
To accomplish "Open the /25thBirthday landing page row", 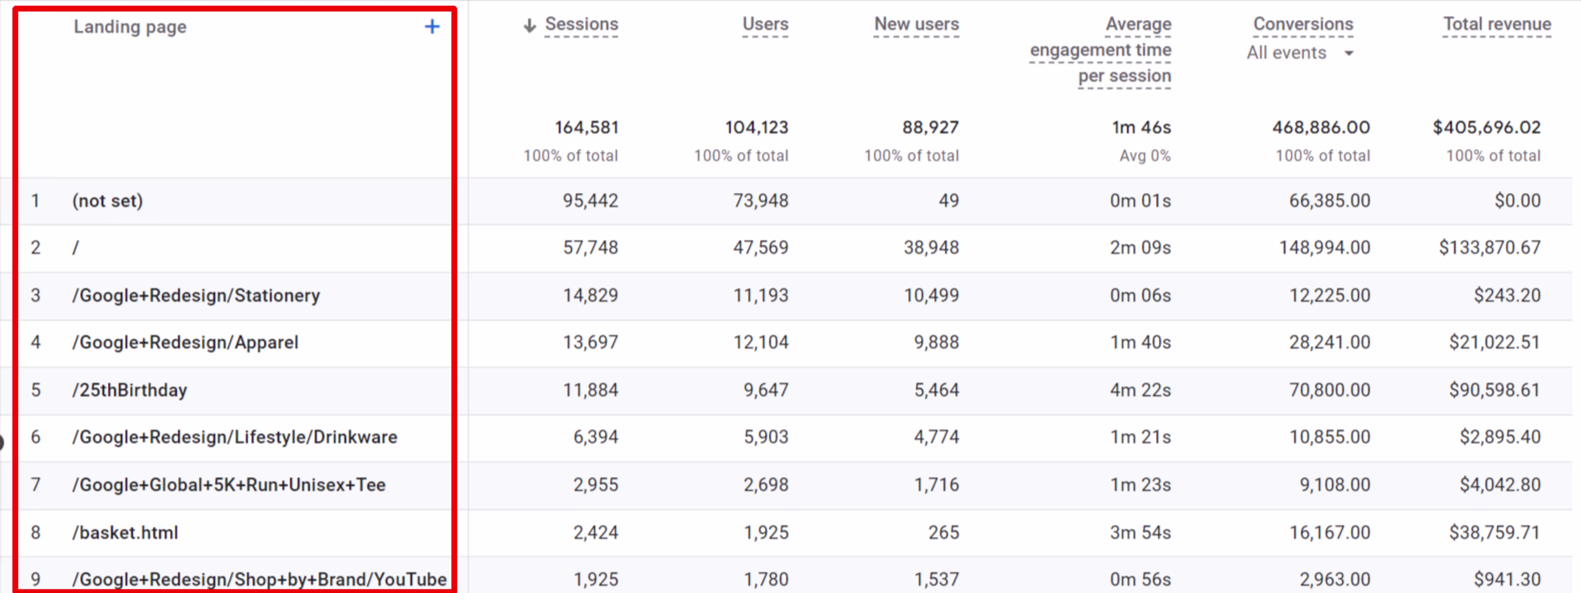I will tap(130, 390).
